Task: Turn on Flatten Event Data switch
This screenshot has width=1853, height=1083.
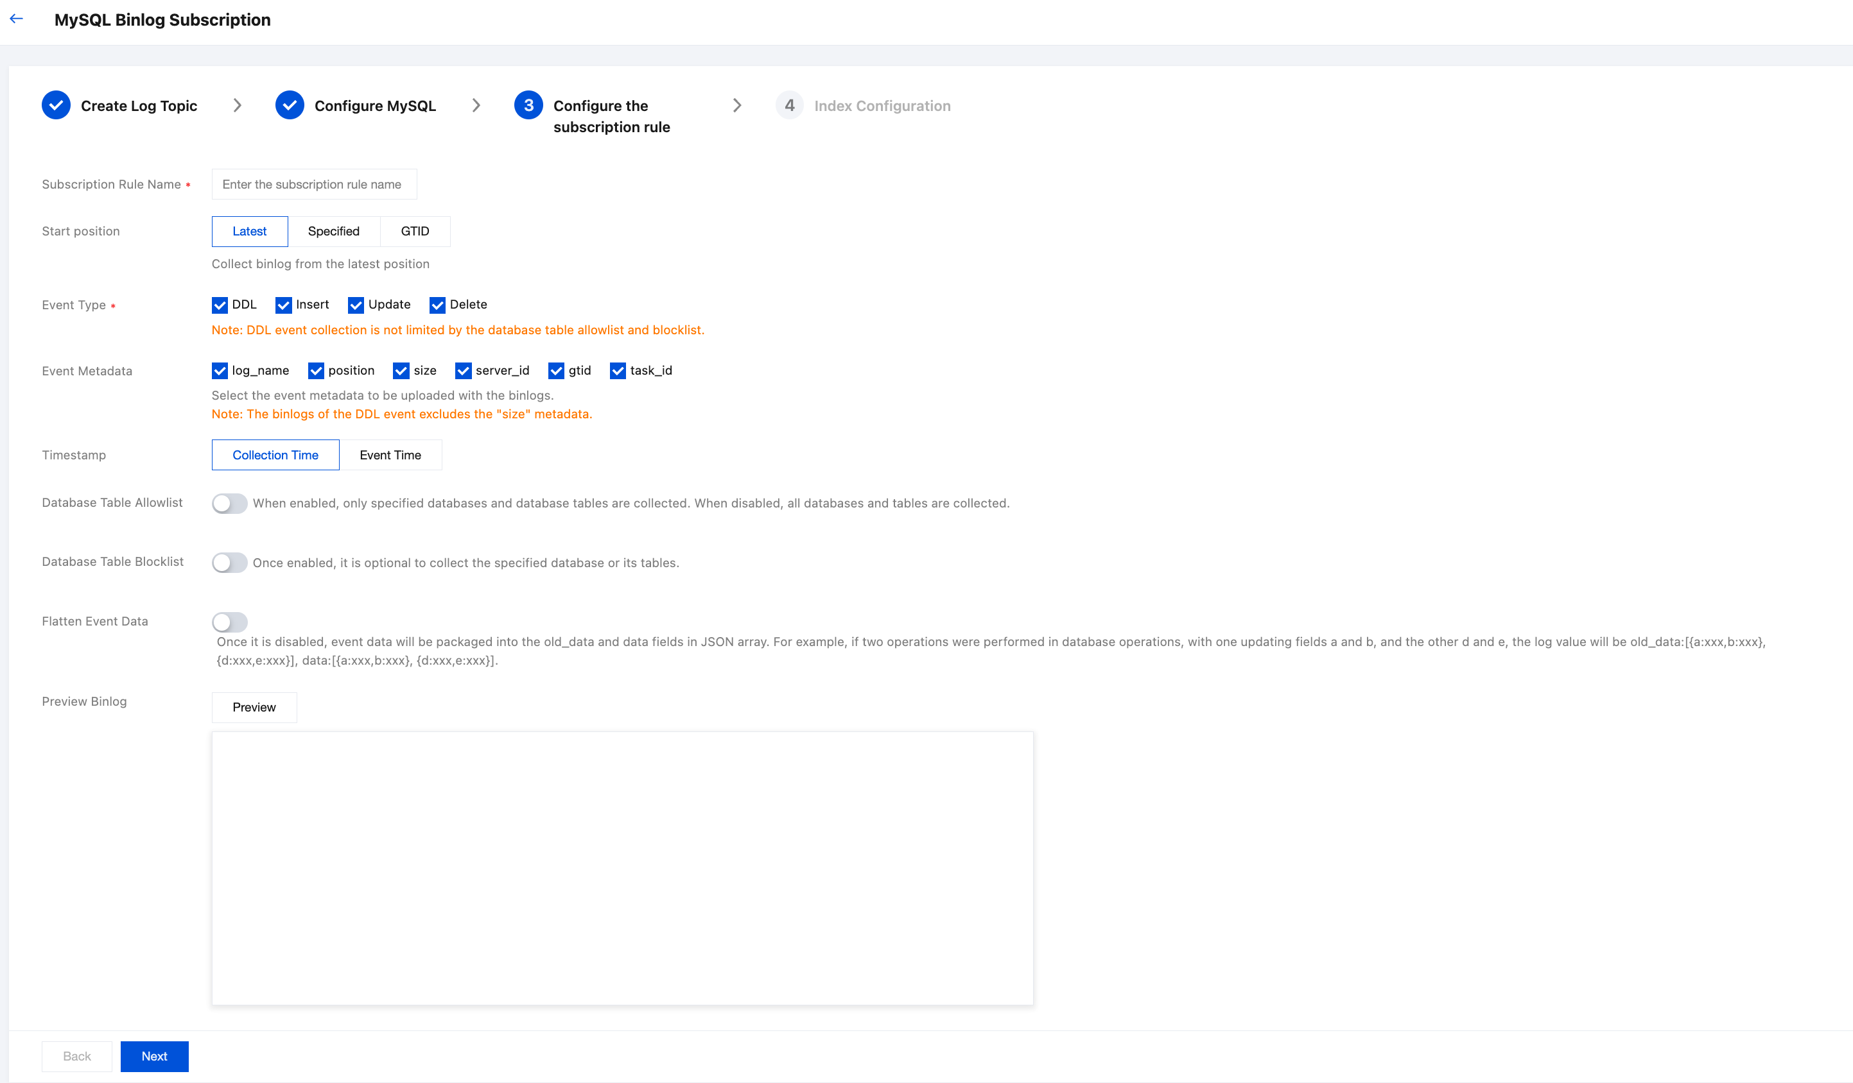Action: pyautogui.click(x=229, y=622)
